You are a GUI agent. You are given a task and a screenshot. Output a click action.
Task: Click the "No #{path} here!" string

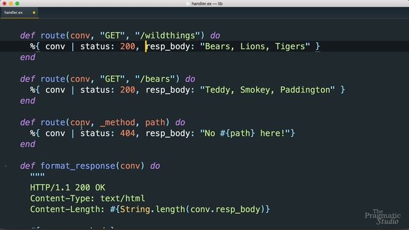coord(245,134)
